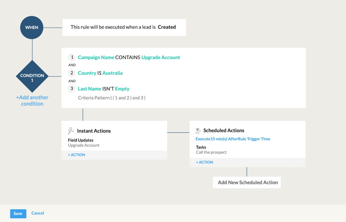Screen dimensions: 346x222
Task: Click the Save button
Action: click(x=18, y=214)
